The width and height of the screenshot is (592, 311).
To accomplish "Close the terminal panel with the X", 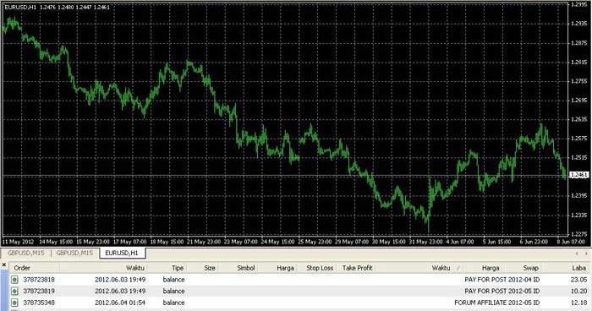I will 3,265.
